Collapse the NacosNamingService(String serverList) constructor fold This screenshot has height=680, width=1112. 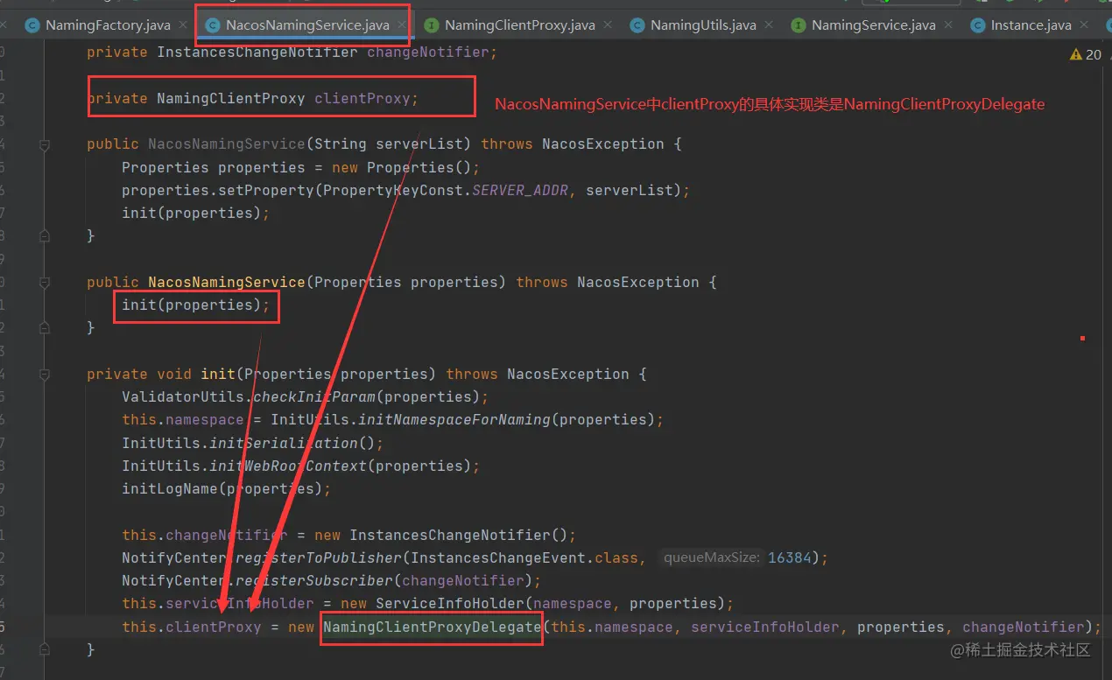tap(45, 144)
